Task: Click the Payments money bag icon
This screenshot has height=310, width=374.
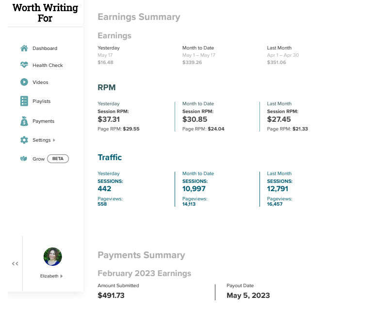Action: click(x=24, y=121)
